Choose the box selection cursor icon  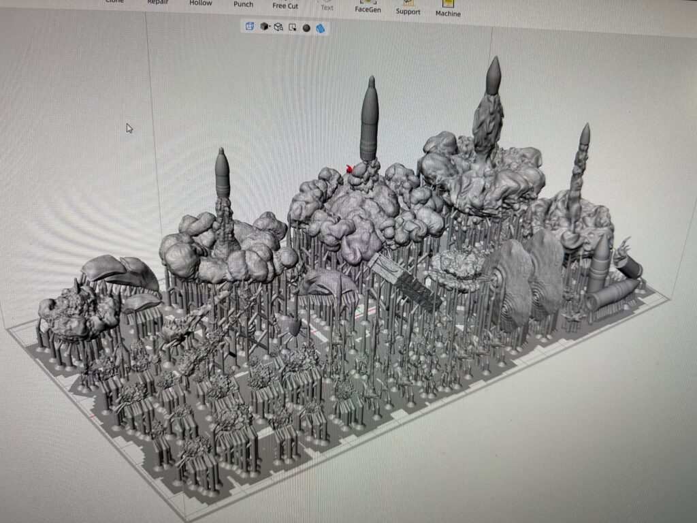(x=293, y=28)
